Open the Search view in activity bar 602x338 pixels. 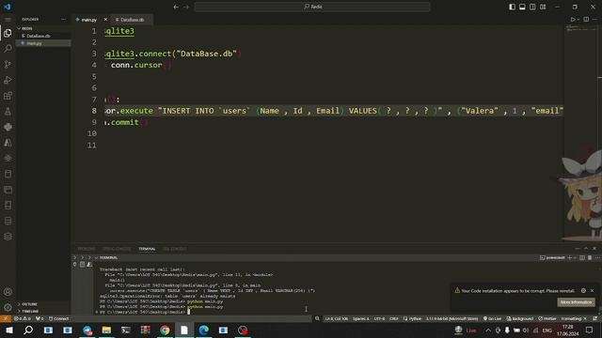(8, 49)
